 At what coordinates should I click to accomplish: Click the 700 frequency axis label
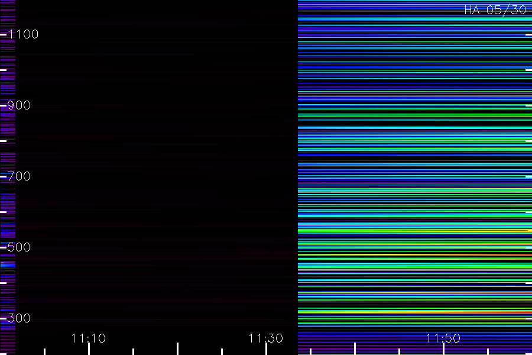[19, 176]
